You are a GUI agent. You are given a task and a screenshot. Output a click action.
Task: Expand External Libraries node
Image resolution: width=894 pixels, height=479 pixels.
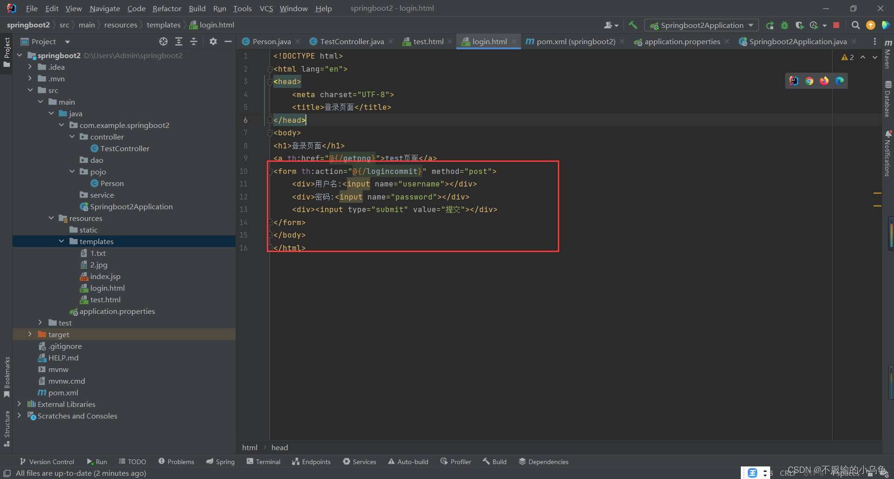pyautogui.click(x=19, y=404)
